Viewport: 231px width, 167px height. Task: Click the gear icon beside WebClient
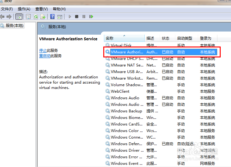point(108,91)
